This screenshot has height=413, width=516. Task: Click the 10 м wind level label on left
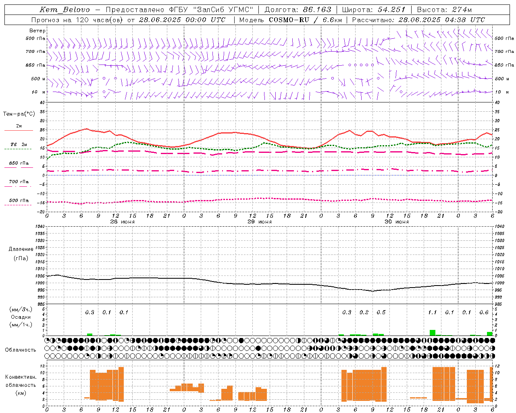click(38, 92)
